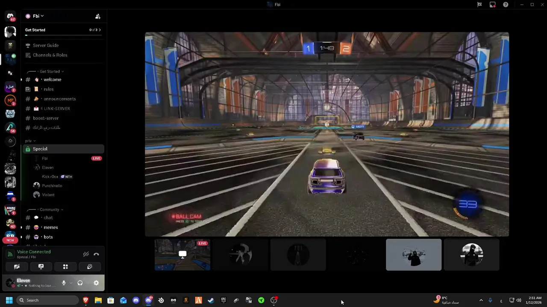Viewport: 547px width, 307px height.
Task: Open File Explorer from taskbar
Action: pos(98,300)
